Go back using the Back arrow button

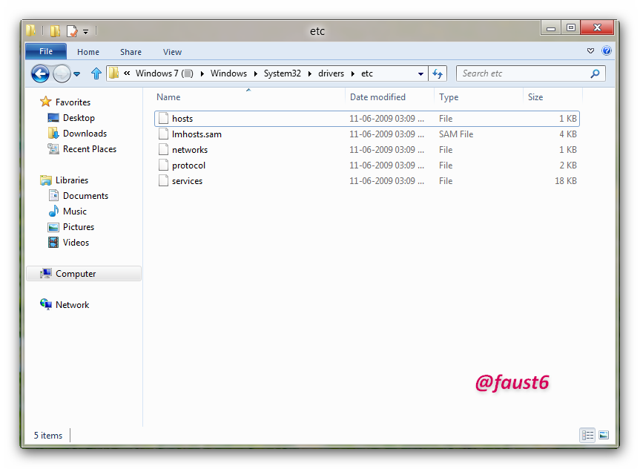point(40,74)
